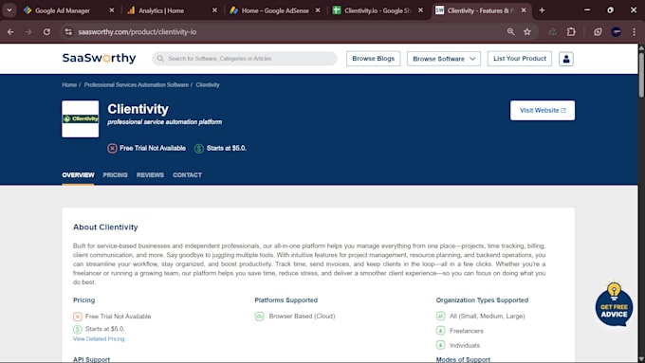Screen dimensions: 645x363
Task: Open the zoom magnifier icon in address bar
Action: (510, 31)
